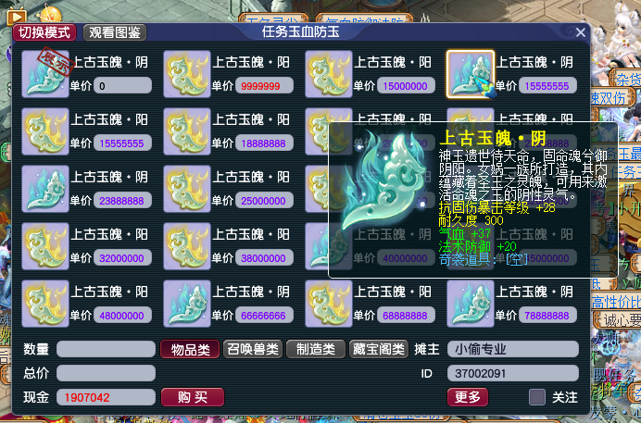Click the 购买 buy button
The width and height of the screenshot is (641, 423).
(193, 397)
